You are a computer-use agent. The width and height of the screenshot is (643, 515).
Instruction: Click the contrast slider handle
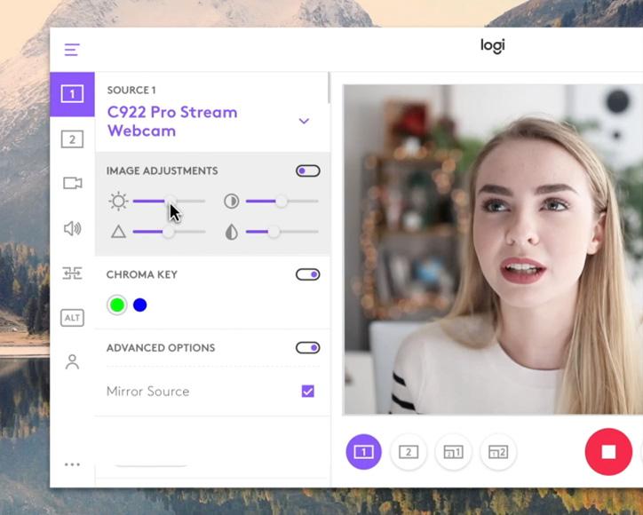coord(281,202)
